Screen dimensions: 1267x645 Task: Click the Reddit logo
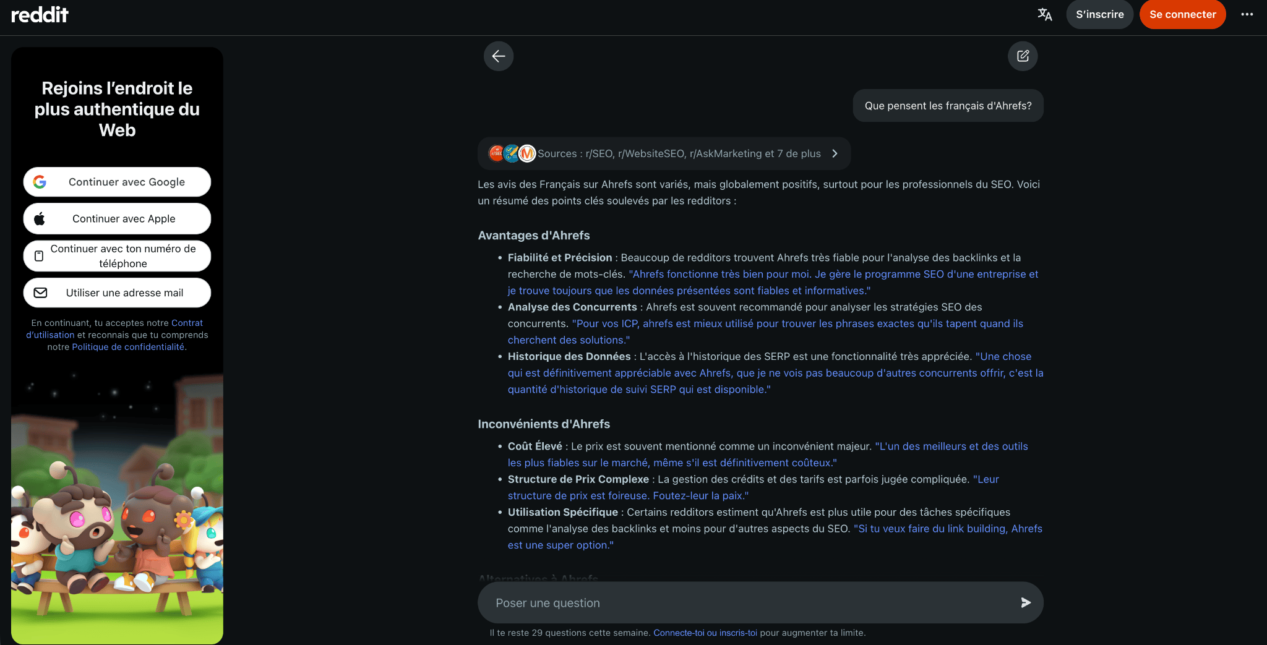[x=40, y=14]
